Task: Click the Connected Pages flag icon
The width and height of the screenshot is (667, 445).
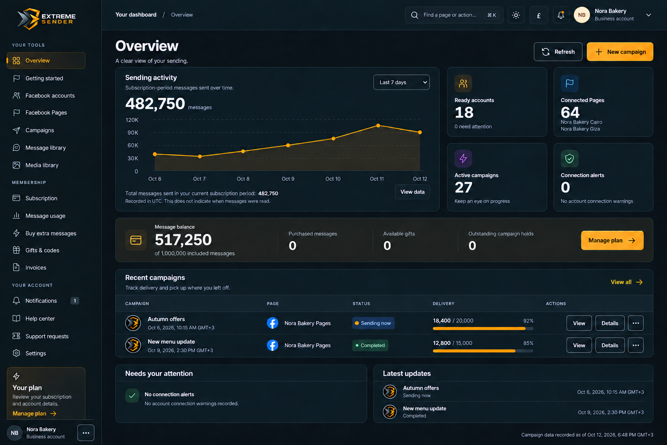Action: pyautogui.click(x=570, y=83)
